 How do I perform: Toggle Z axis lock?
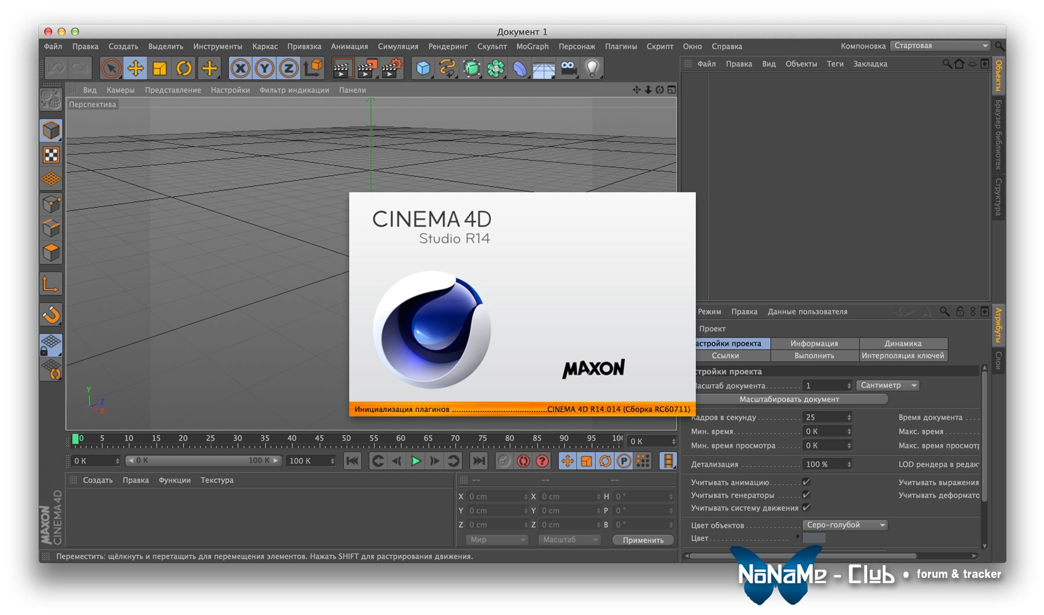(x=288, y=68)
